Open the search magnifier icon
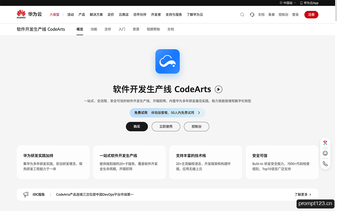 coord(242,15)
